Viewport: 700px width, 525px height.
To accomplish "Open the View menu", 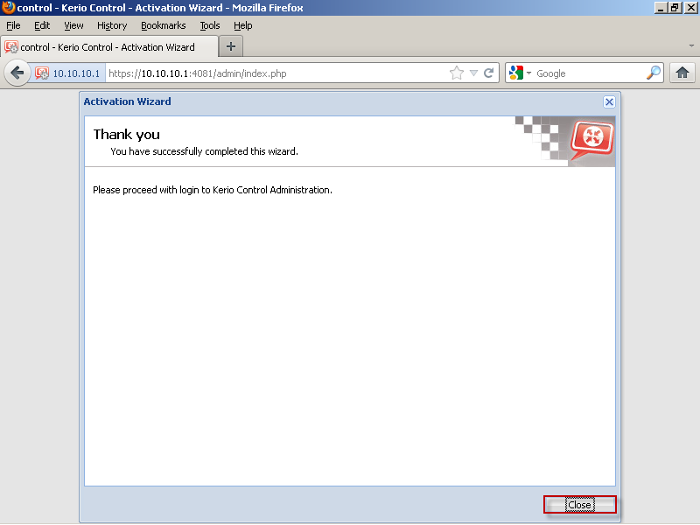I will (x=73, y=25).
